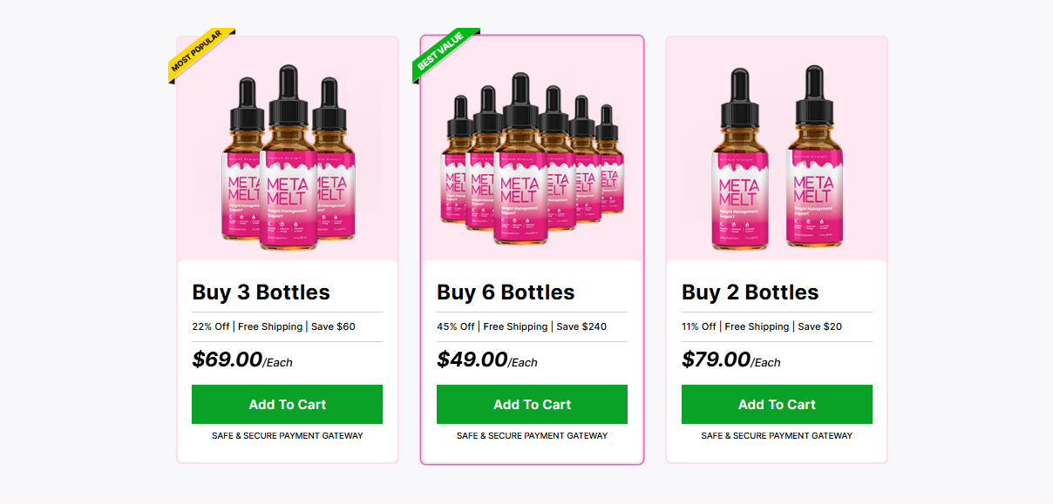Screen dimensions: 1053x504
Task: Click the Buy 3 Bottles heading
Action: (261, 292)
